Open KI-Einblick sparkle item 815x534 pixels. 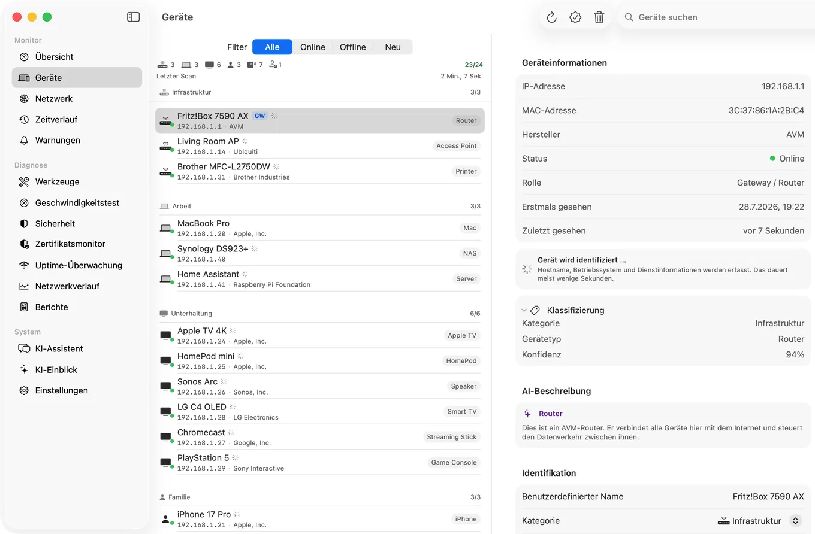(x=77, y=370)
